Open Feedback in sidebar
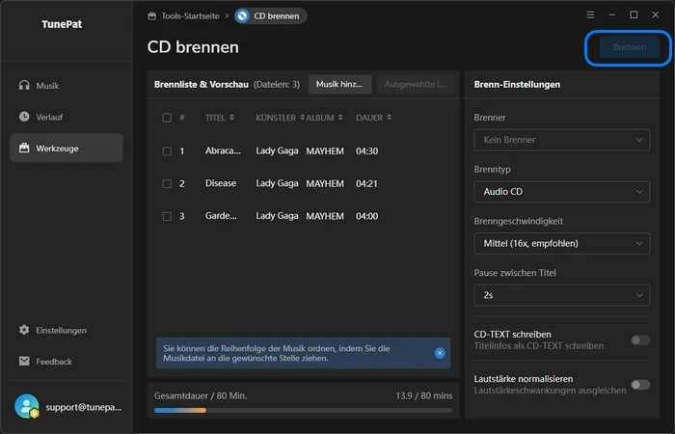This screenshot has width=675, height=434. pyautogui.click(x=67, y=362)
